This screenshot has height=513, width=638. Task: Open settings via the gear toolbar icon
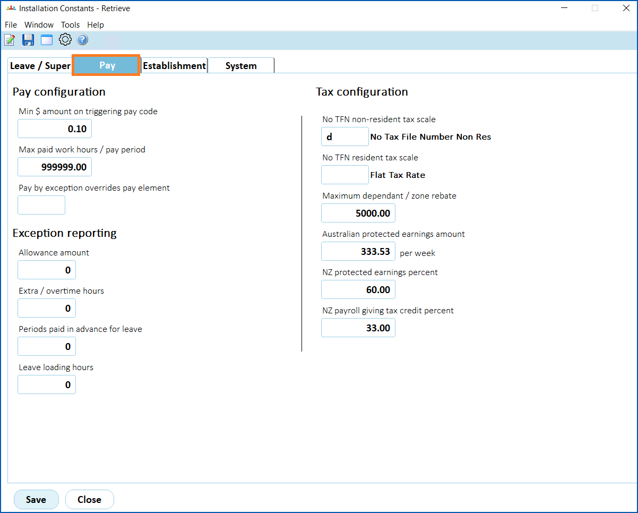click(x=65, y=40)
